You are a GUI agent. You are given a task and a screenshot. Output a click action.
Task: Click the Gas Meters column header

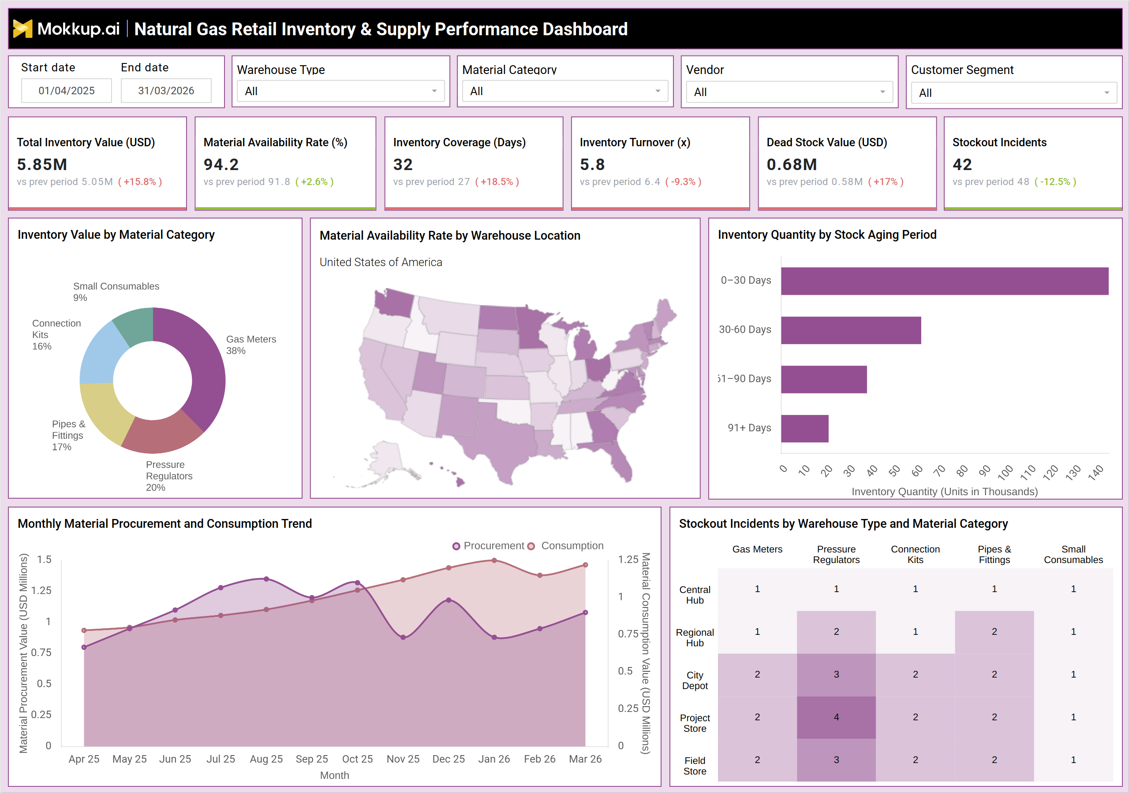[x=757, y=549]
